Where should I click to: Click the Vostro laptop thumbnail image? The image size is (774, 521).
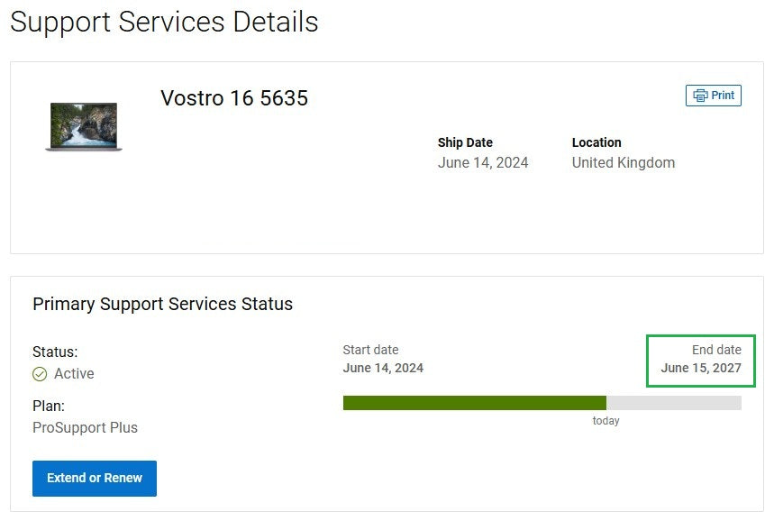(84, 126)
